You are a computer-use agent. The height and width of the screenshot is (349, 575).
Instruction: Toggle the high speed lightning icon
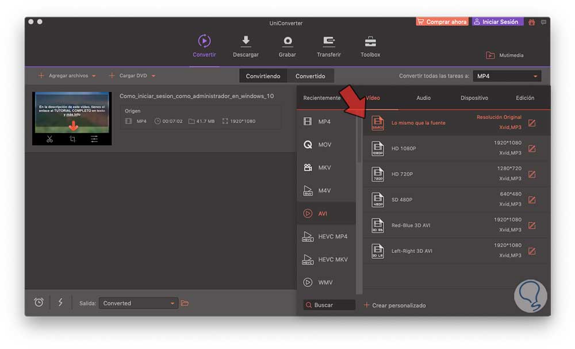tap(60, 302)
